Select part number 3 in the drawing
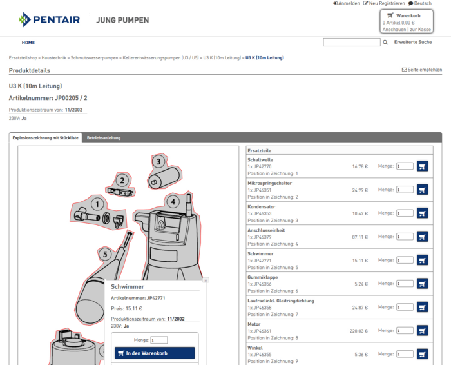The height and width of the screenshot is (365, 451). click(158, 161)
